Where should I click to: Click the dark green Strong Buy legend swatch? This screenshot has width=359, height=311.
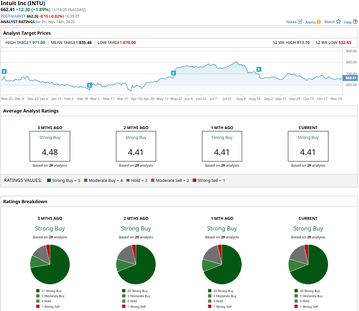click(x=49, y=180)
